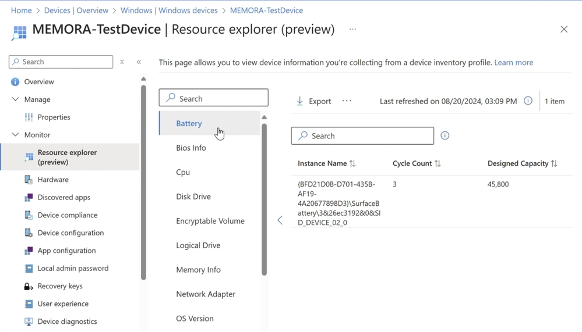The width and height of the screenshot is (582, 332).
Task: Select the Cpu category
Action: [x=210, y=172]
